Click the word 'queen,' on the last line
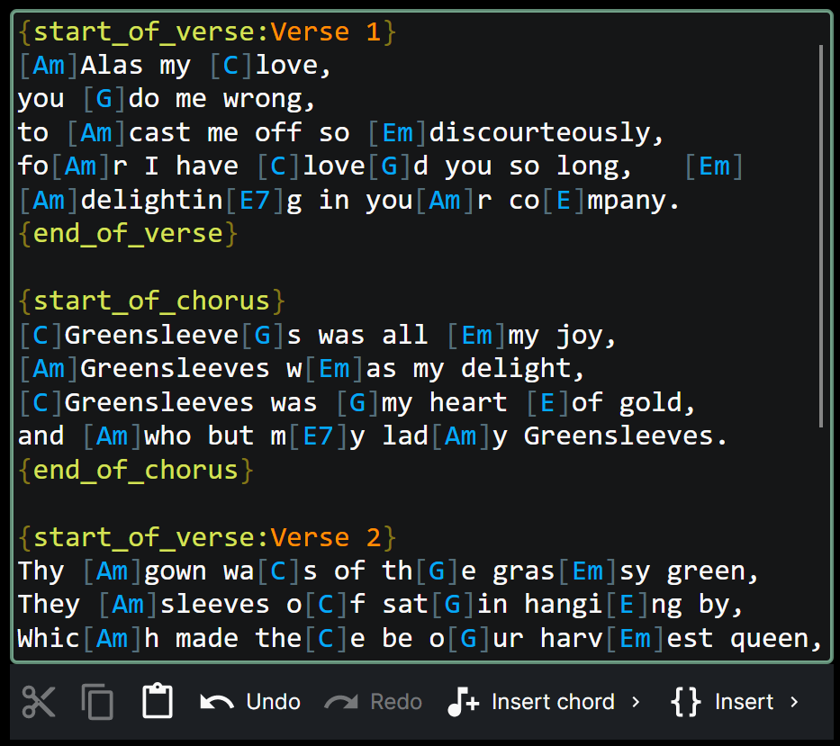 (776, 639)
